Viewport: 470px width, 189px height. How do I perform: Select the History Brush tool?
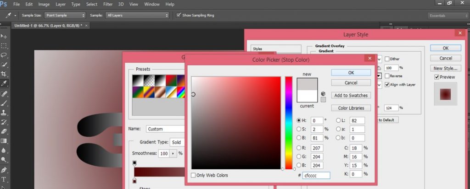tap(4, 122)
